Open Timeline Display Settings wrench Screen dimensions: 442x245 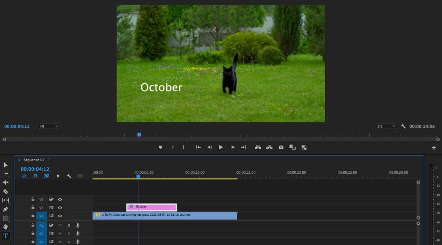click(x=69, y=176)
